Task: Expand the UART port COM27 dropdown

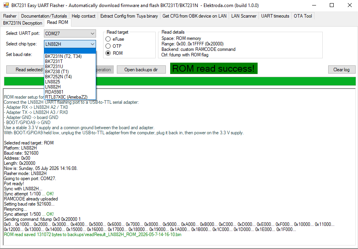Action: point(70,34)
